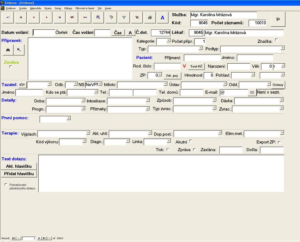The width and height of the screenshot is (300, 242).
Task: Open the Tisk menu
Action: 100,8
